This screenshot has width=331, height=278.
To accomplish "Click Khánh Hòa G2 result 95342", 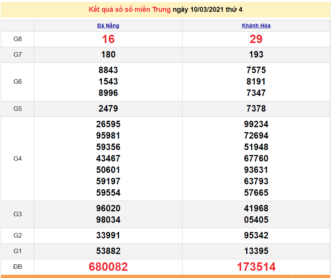I will (x=256, y=236).
